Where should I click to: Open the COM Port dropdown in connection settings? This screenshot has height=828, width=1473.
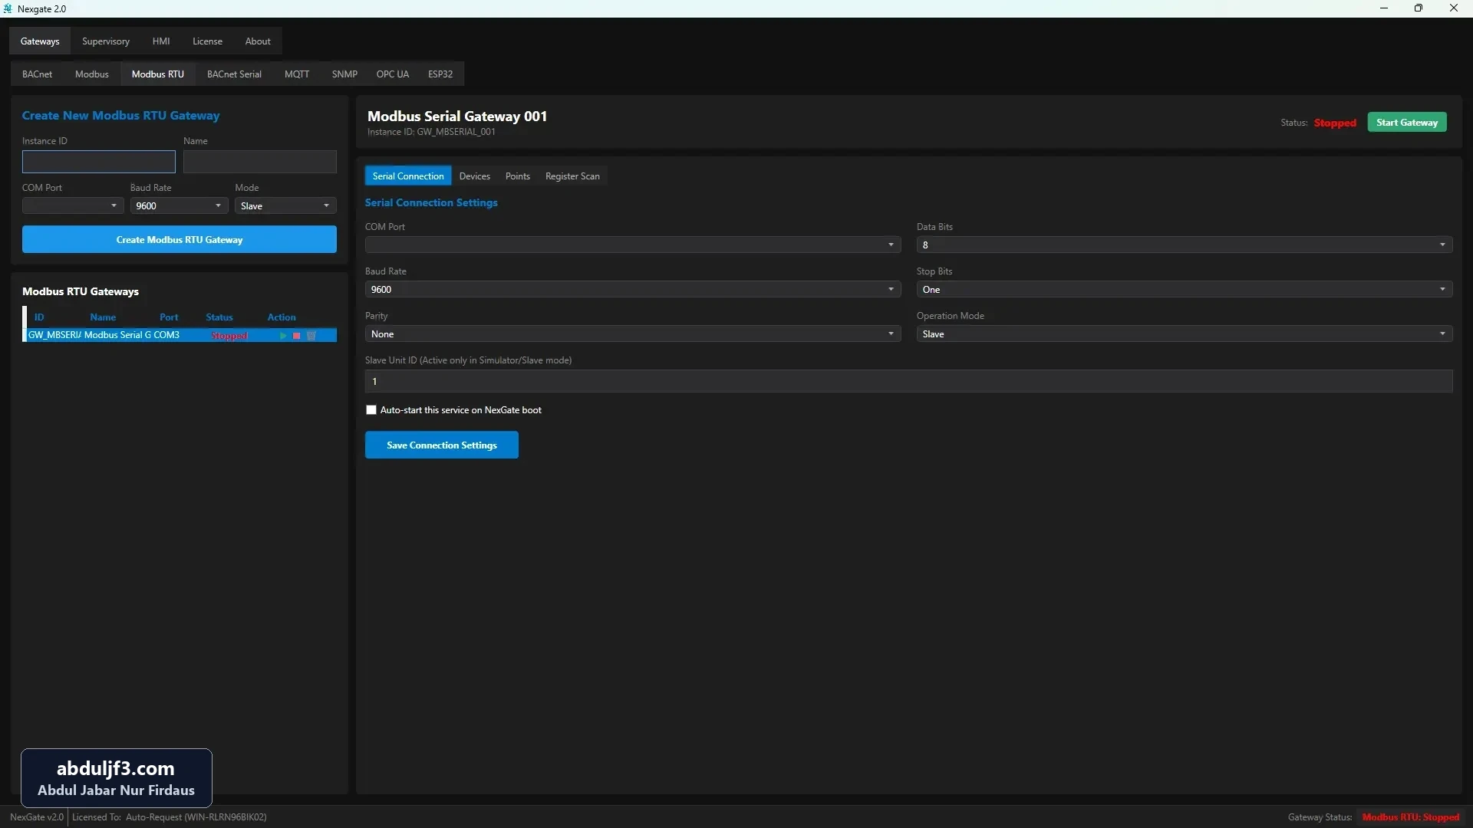click(x=632, y=245)
